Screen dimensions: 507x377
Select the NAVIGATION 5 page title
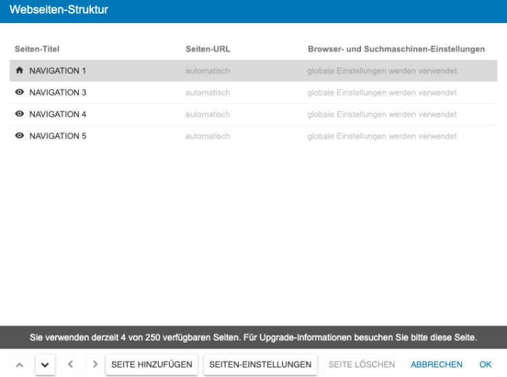coord(58,136)
